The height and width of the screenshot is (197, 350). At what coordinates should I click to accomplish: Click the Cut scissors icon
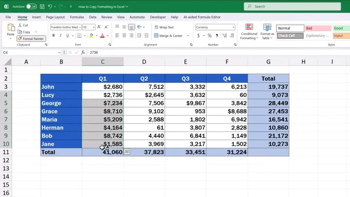(x=20, y=25)
